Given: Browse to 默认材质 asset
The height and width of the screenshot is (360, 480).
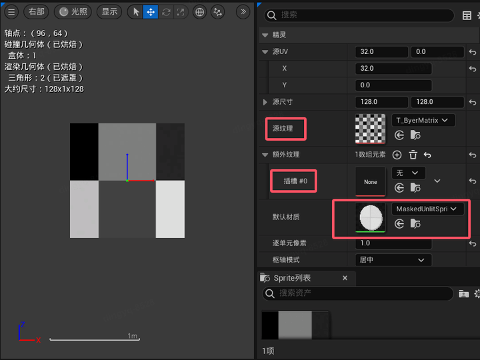Looking at the screenshot, I should click(415, 224).
